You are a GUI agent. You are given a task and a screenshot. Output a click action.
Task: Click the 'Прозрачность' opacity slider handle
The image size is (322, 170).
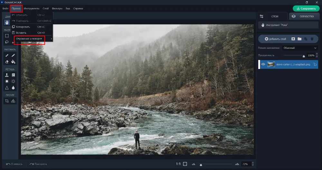[x=304, y=56]
